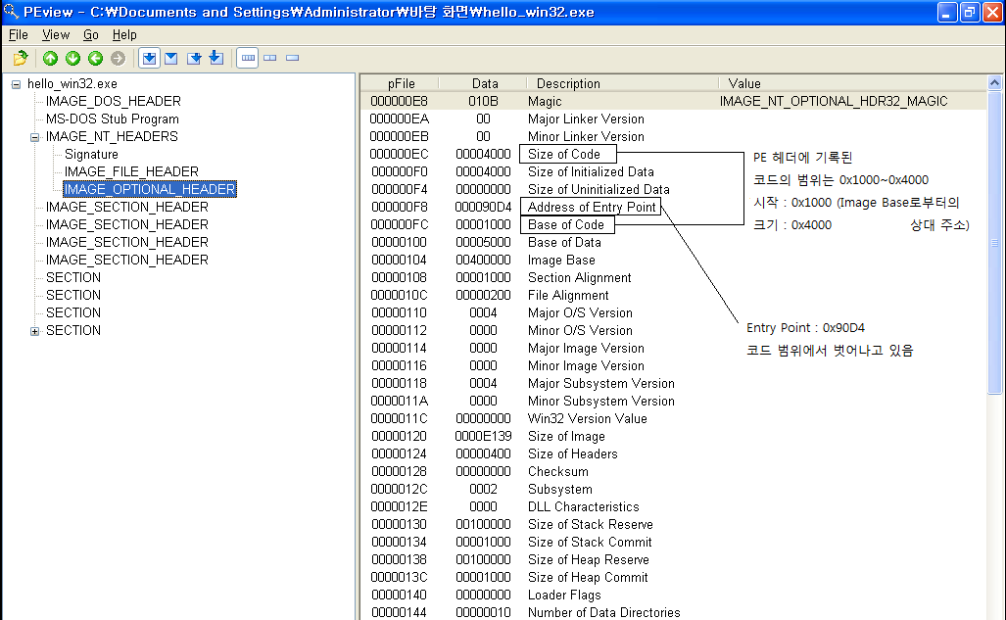Open the View menu
The height and width of the screenshot is (620, 1006).
(x=56, y=34)
